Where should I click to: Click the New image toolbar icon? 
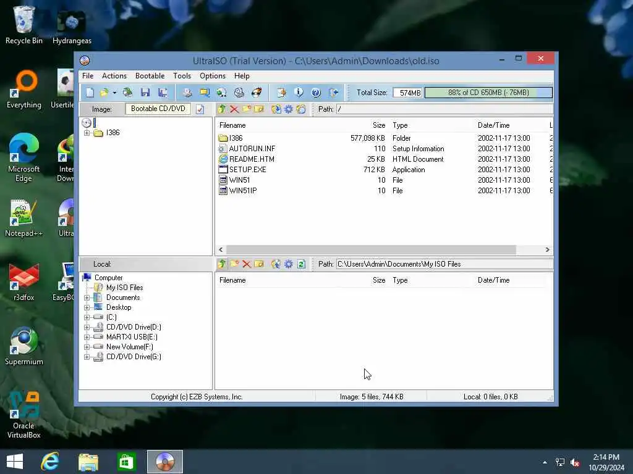click(90, 93)
